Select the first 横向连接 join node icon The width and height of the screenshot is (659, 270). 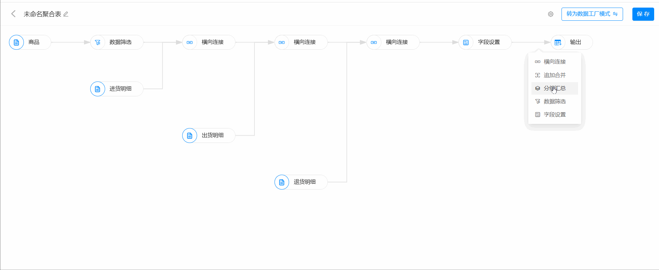coord(189,42)
